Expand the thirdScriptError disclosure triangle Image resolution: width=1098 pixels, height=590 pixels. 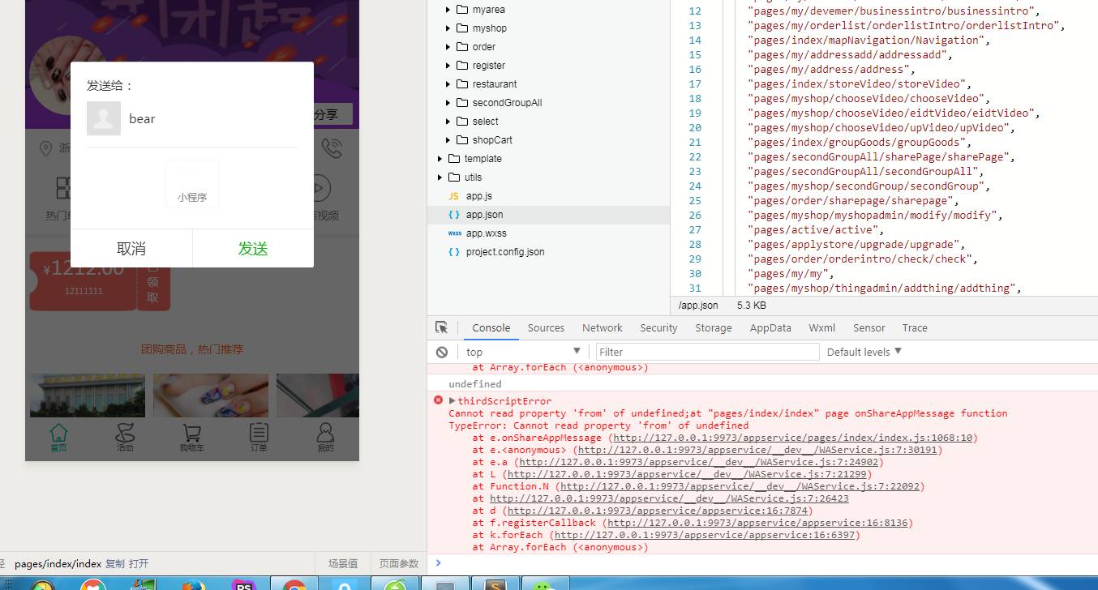point(452,400)
